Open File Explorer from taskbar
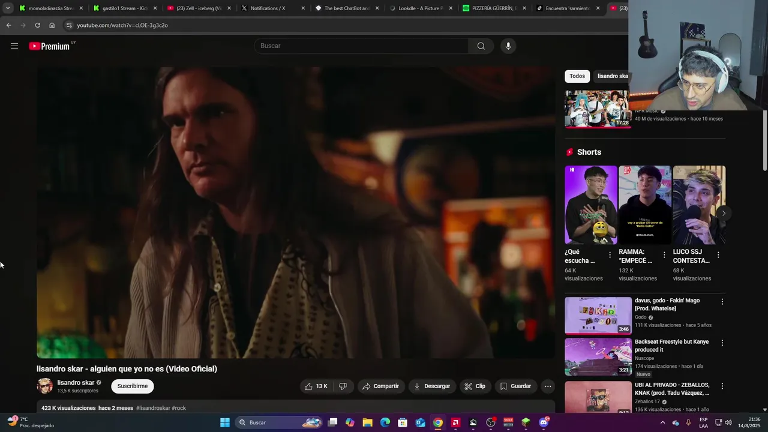 click(x=368, y=422)
